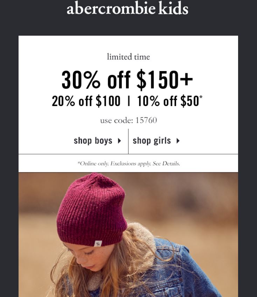Click the 'limited time' caption
The image size is (257, 297).
click(128, 57)
